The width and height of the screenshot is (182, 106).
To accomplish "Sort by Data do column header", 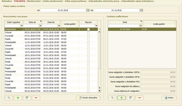I will point(51,22).
